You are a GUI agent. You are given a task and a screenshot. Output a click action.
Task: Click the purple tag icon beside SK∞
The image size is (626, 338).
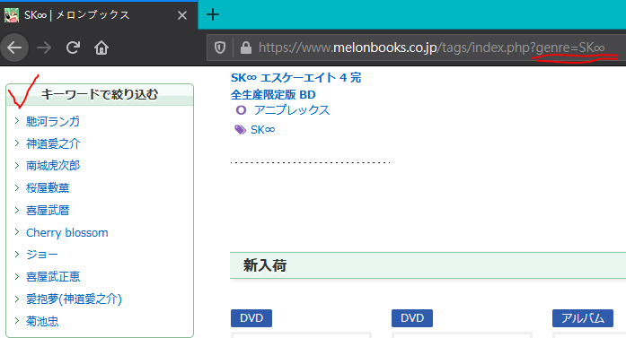[x=240, y=129]
